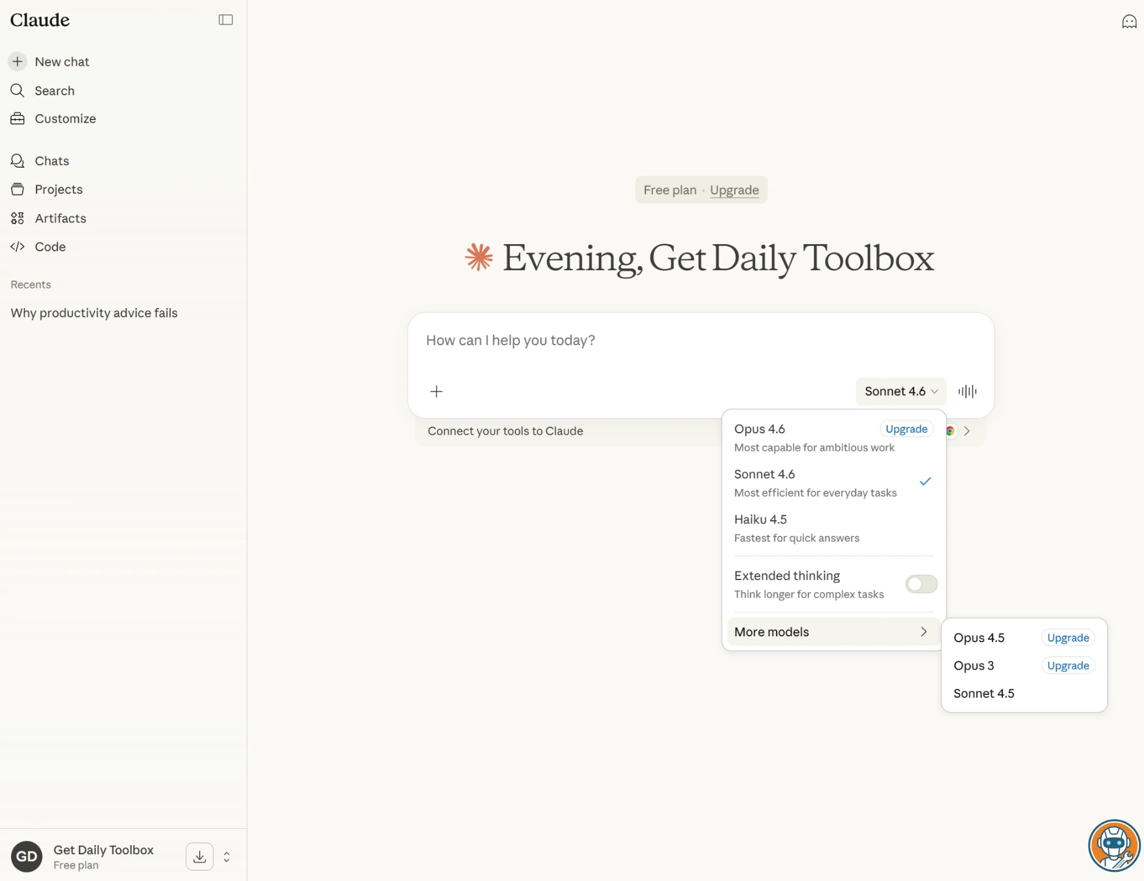View your Artifacts
The width and height of the screenshot is (1144, 881).
[61, 218]
